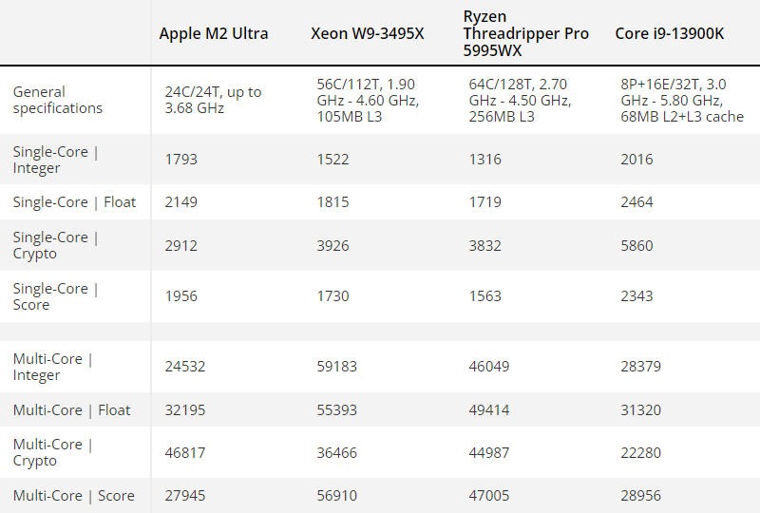Click the Multi-Core | Integer row label
The image size is (760, 513).
53,367
